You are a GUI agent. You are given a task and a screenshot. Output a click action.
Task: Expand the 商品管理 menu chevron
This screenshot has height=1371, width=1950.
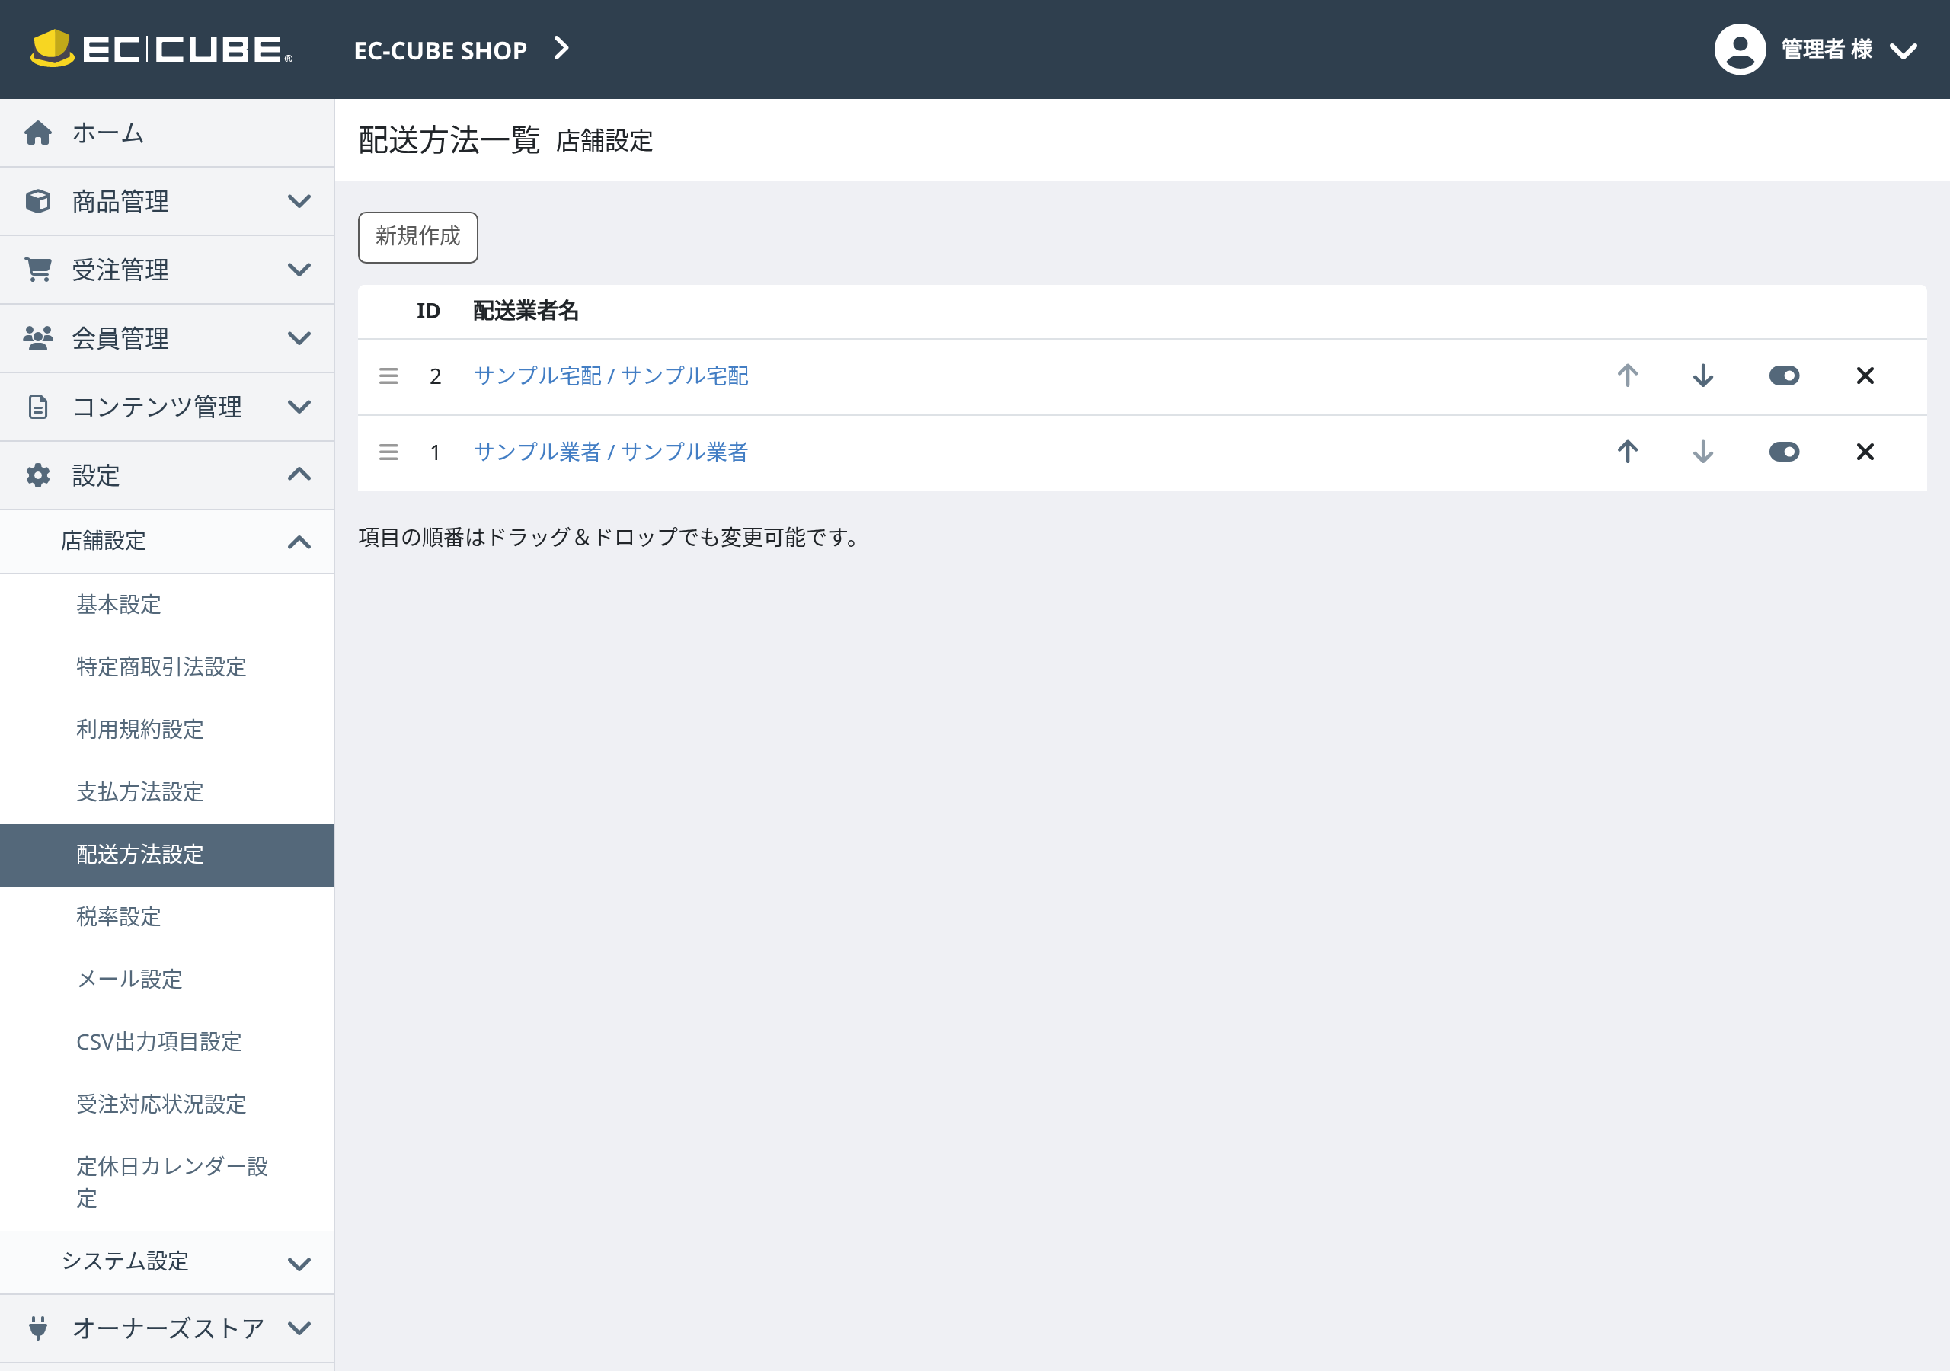(299, 201)
